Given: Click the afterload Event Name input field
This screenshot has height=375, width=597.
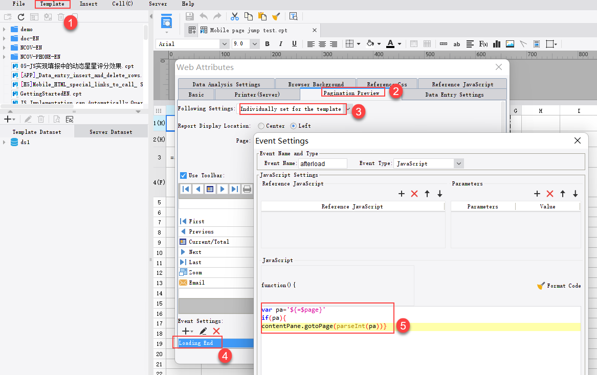Looking at the screenshot, I should click(x=322, y=163).
